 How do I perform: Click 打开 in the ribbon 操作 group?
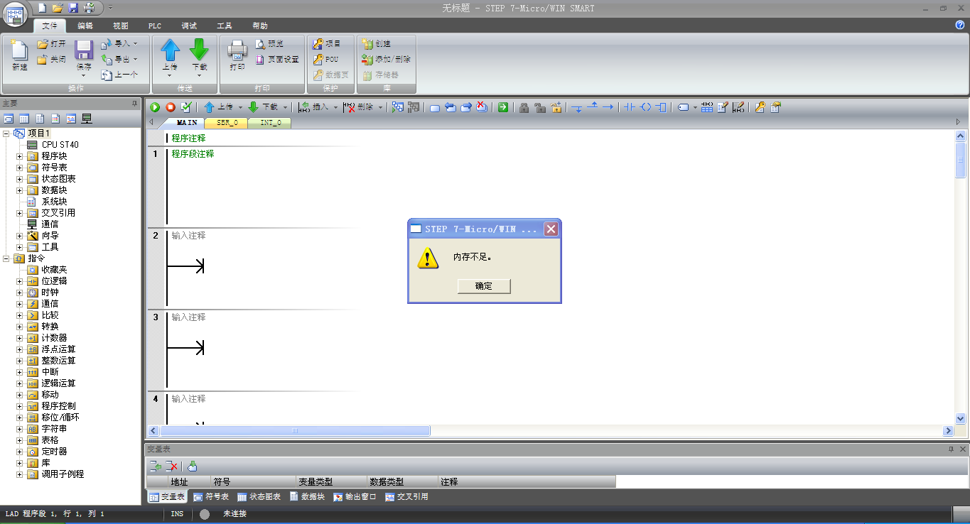pyautogui.click(x=51, y=44)
